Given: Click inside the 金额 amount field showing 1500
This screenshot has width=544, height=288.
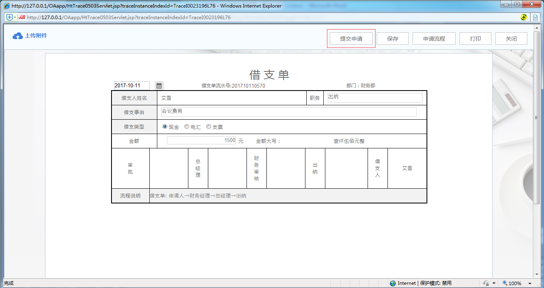Looking at the screenshot, I should click(201, 140).
